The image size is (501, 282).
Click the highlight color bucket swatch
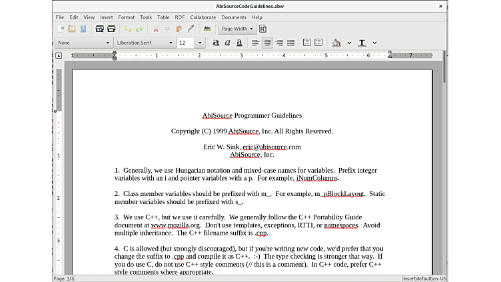tap(336, 43)
